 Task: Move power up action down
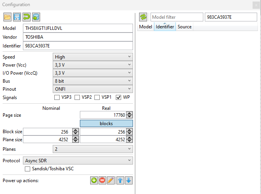point(129,180)
